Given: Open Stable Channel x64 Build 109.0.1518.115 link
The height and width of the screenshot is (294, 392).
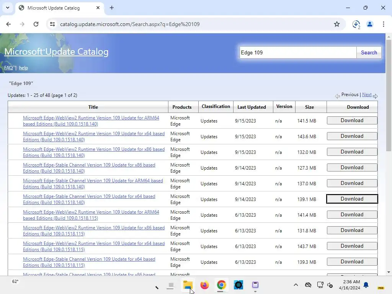Looking at the screenshot, I should tap(89, 262).
